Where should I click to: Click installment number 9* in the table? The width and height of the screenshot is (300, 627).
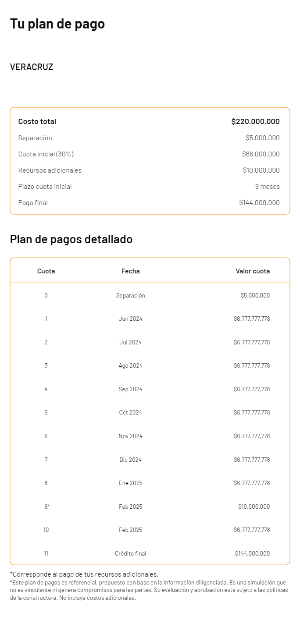46,507
